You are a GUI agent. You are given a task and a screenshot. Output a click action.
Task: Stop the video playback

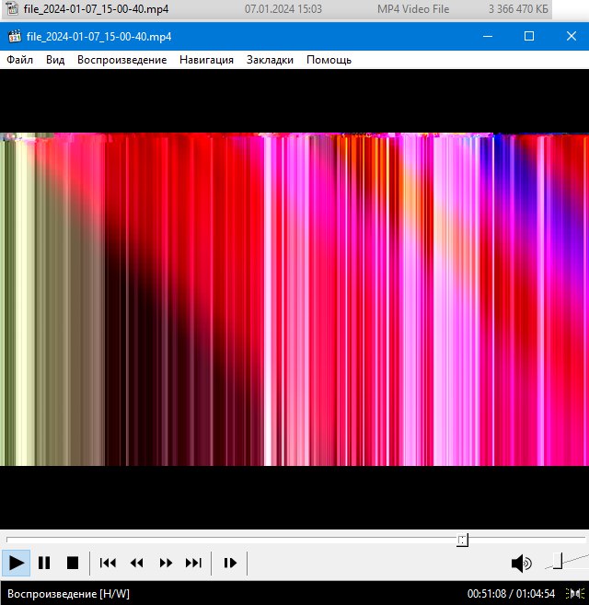point(72,563)
